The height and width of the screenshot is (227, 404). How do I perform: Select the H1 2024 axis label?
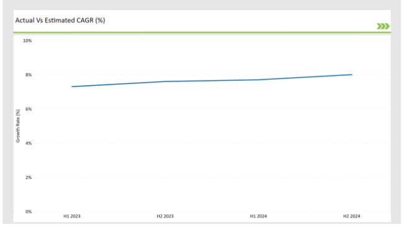259,216
